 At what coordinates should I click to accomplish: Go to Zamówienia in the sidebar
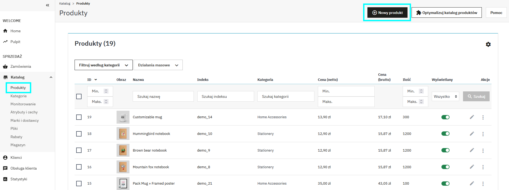pos(21,66)
